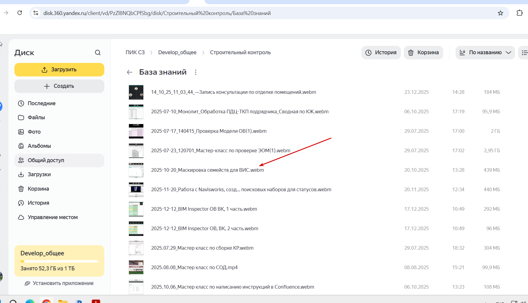Open Альбомы in the sidebar
The height and width of the screenshot is (303, 528).
click(59, 146)
